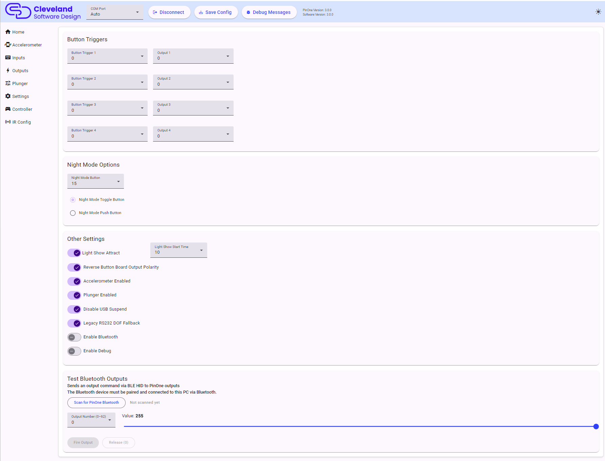Open the Button Trigger 1 dropdown
Viewport: 605px width, 461px height.
[107, 56]
